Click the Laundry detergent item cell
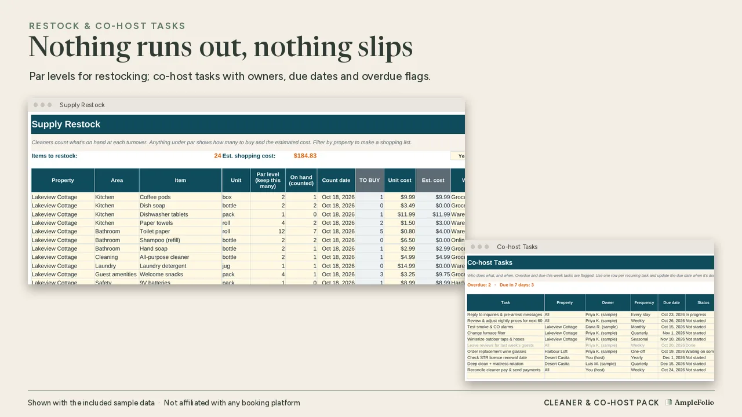 [x=180, y=266]
